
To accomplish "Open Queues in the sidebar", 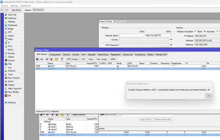I will pyautogui.click(x=11, y=60).
